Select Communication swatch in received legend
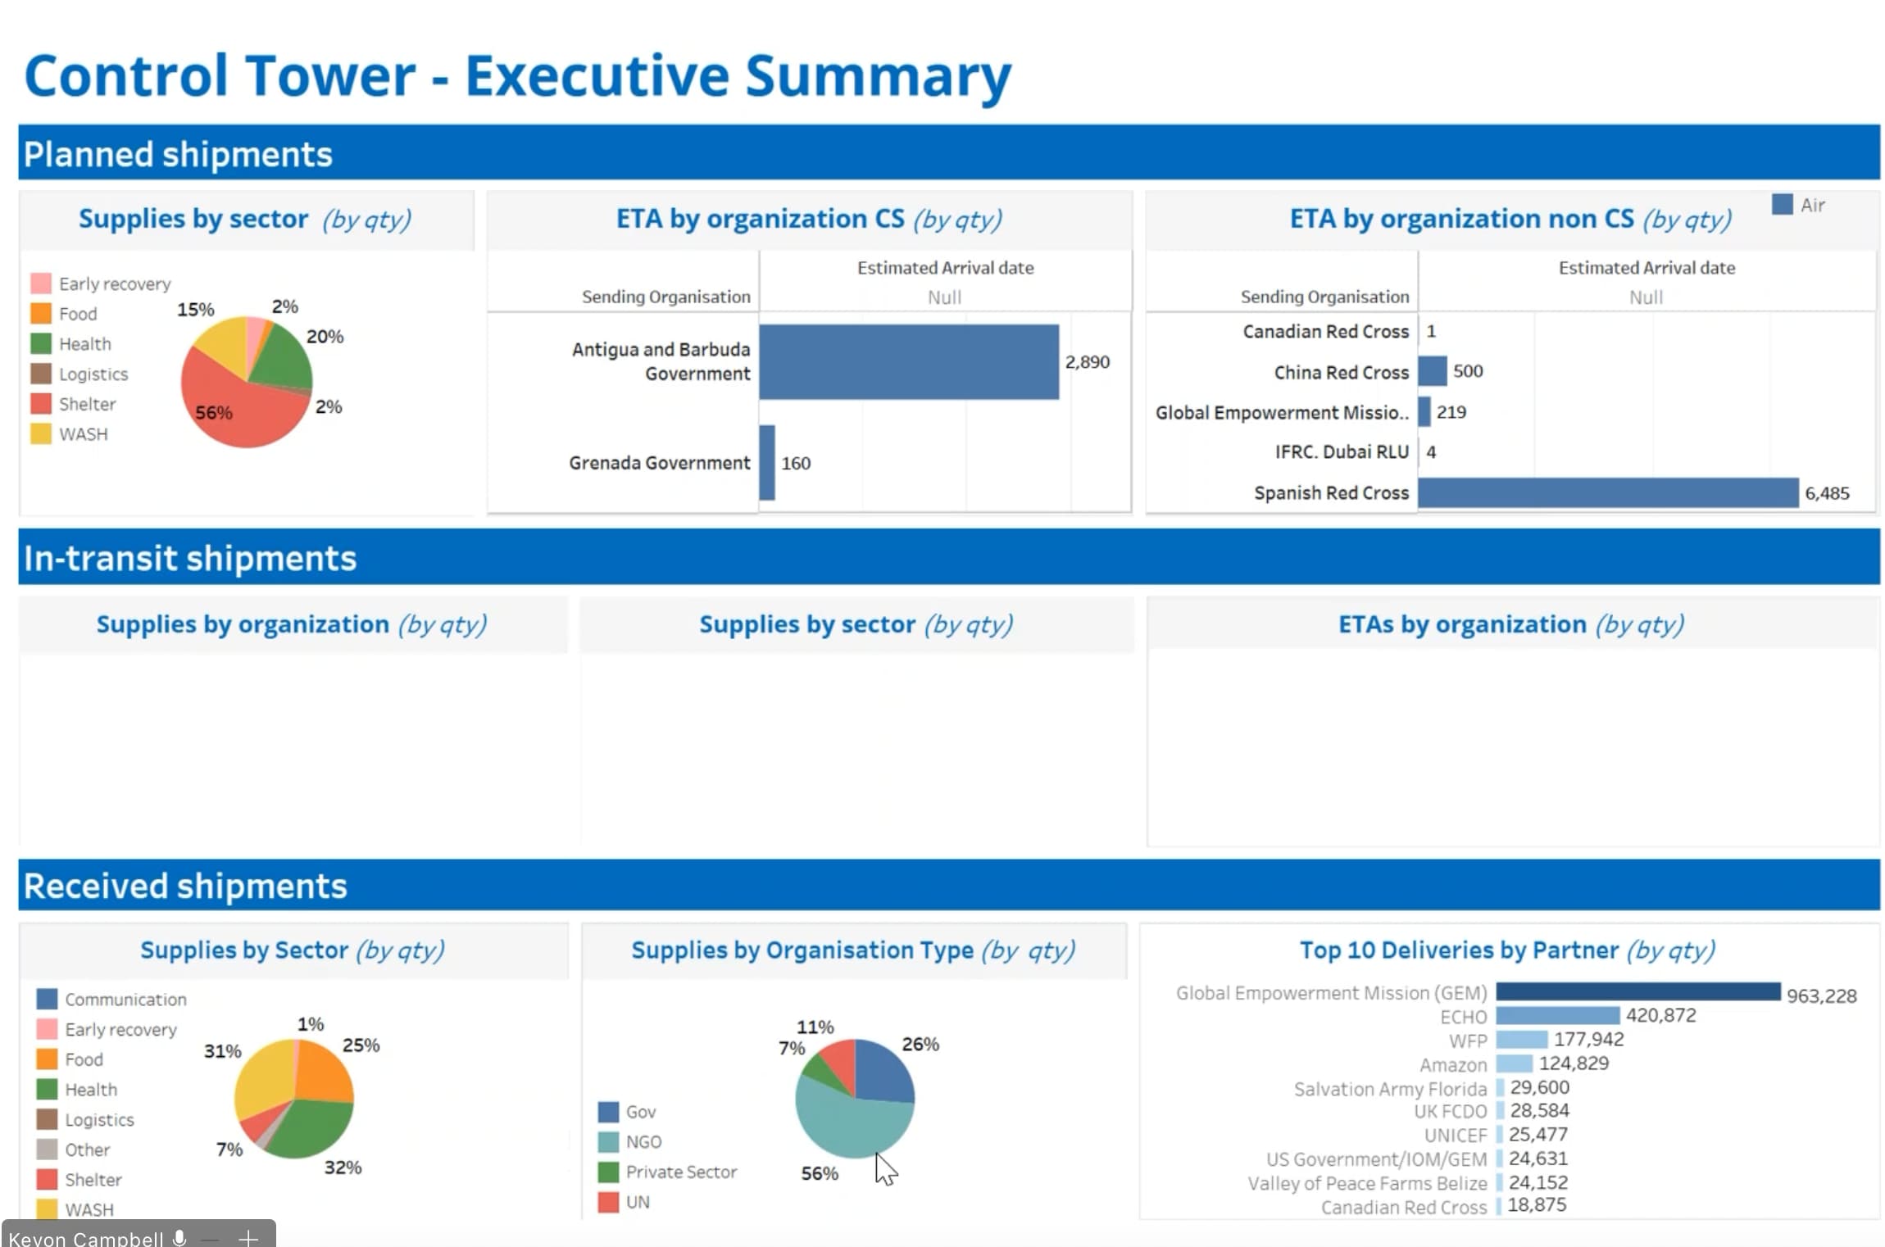Viewport: 1885px width, 1247px height. [48, 999]
